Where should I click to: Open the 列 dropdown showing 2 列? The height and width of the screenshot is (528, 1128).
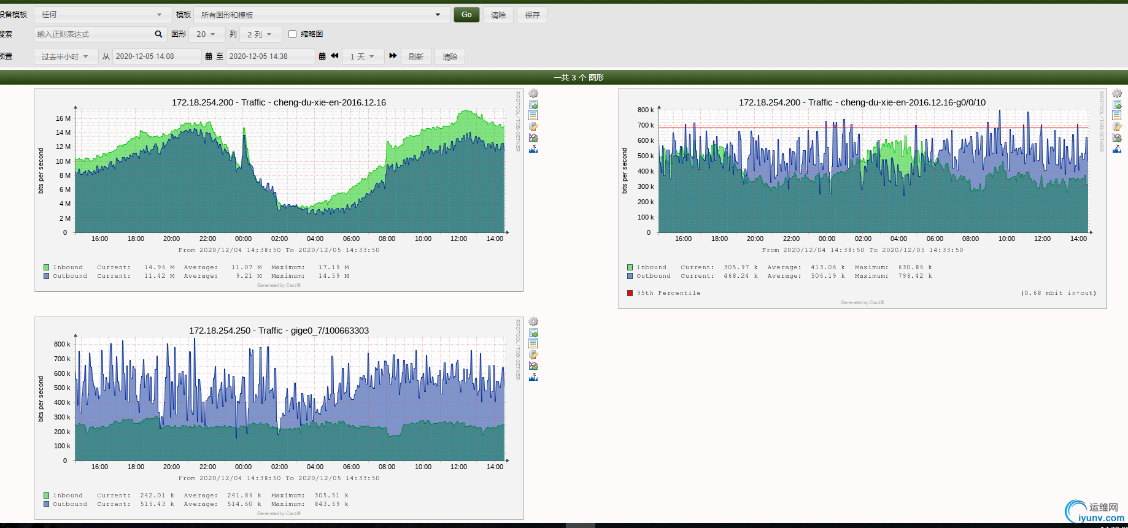coord(260,34)
